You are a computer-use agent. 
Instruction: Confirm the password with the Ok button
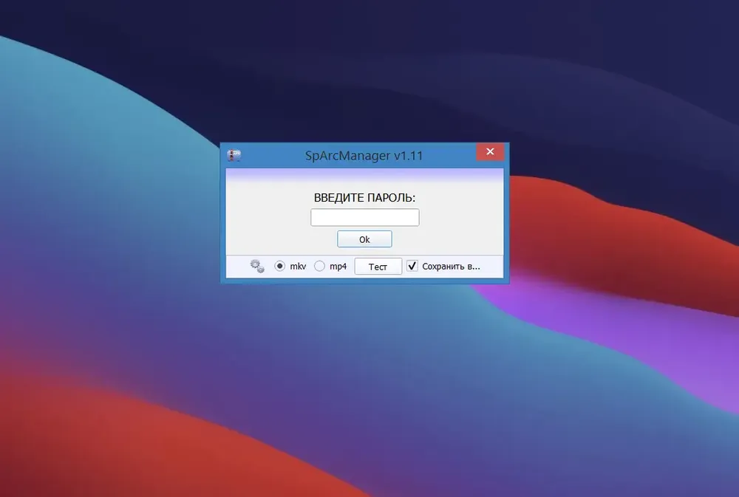click(x=364, y=239)
